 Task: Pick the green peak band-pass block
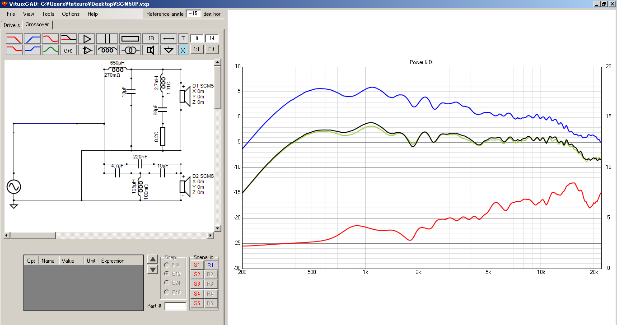pos(50,50)
